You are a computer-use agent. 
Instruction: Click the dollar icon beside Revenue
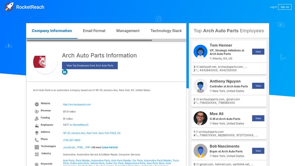click(37, 111)
